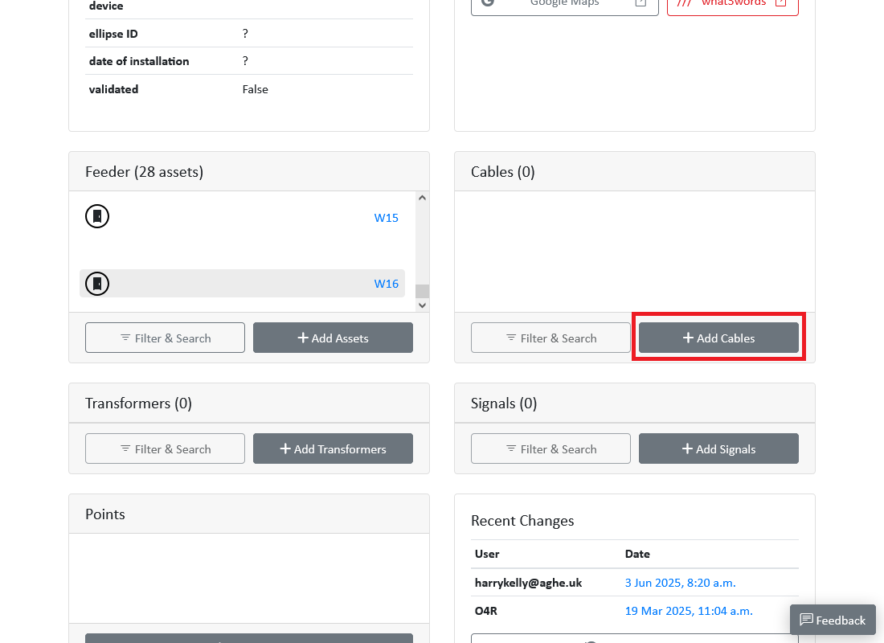Viewport: 884px width, 643px height.
Task: Click the Feeder list scrollbar thumb
Action: pyautogui.click(x=422, y=291)
